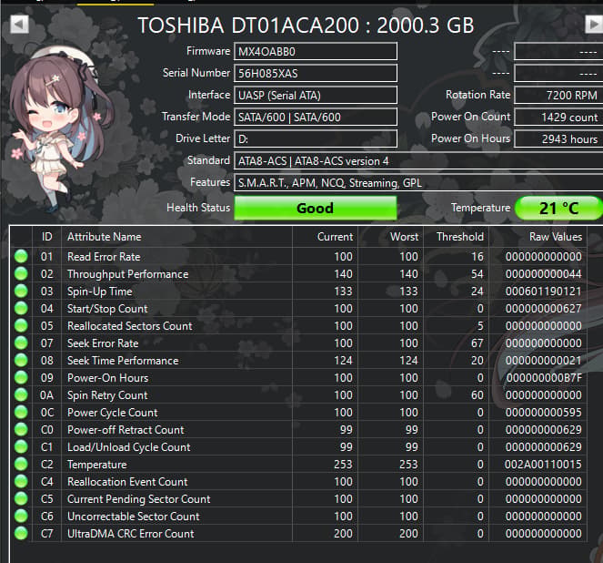Click status icon for Power-off Retract Count
Viewport: 603px width, 563px height.
click(x=21, y=429)
